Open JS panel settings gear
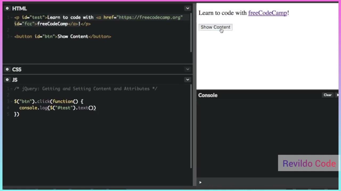Screen dimensions: 341x191 pos(7,80)
